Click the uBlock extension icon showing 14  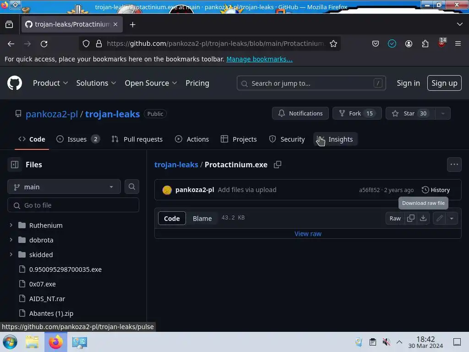pos(442,43)
